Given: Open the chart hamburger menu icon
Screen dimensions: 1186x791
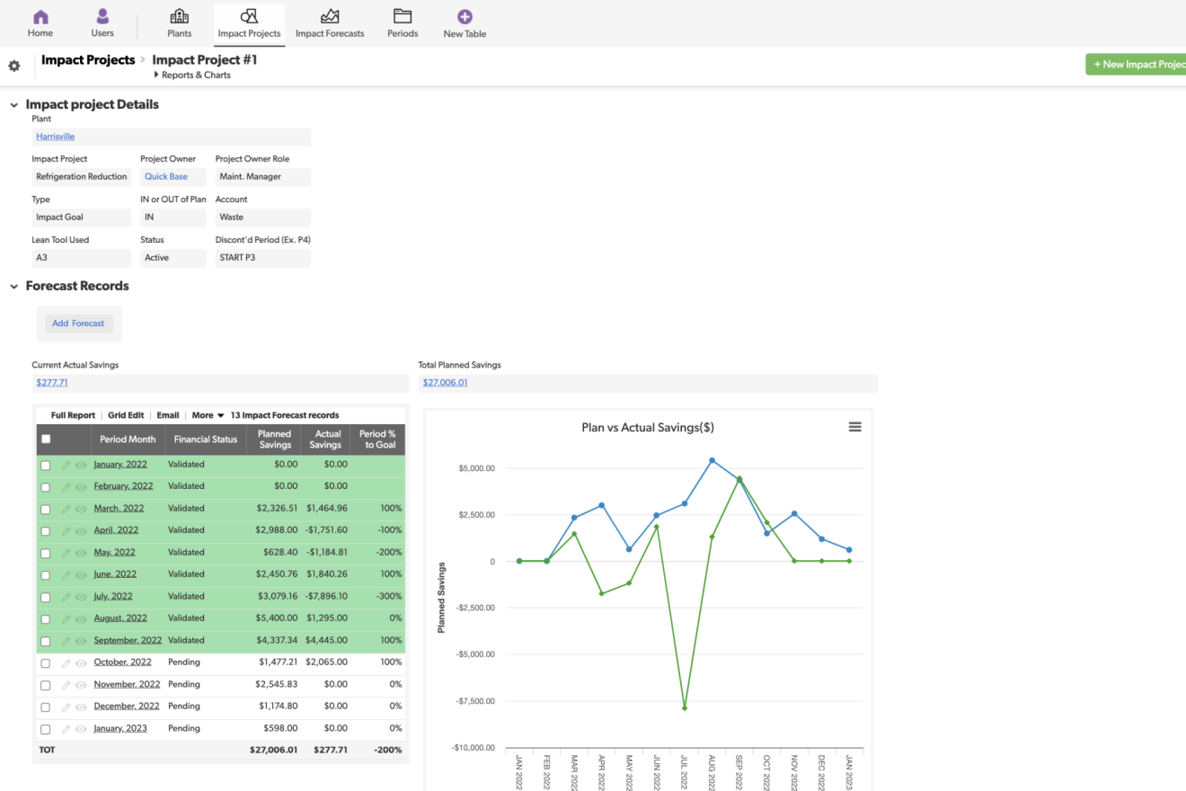Looking at the screenshot, I should click(854, 427).
